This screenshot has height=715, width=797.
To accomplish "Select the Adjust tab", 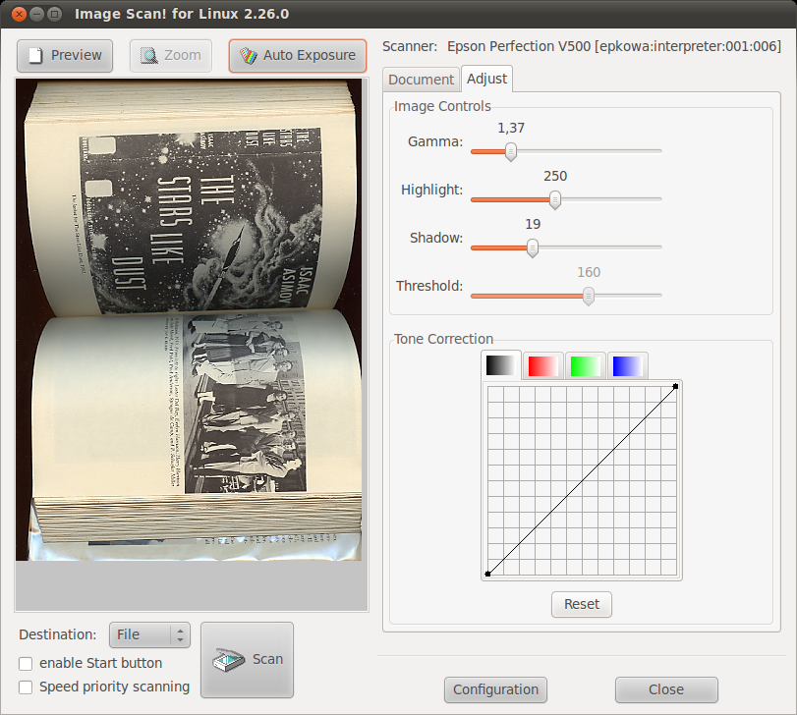I will (x=486, y=79).
